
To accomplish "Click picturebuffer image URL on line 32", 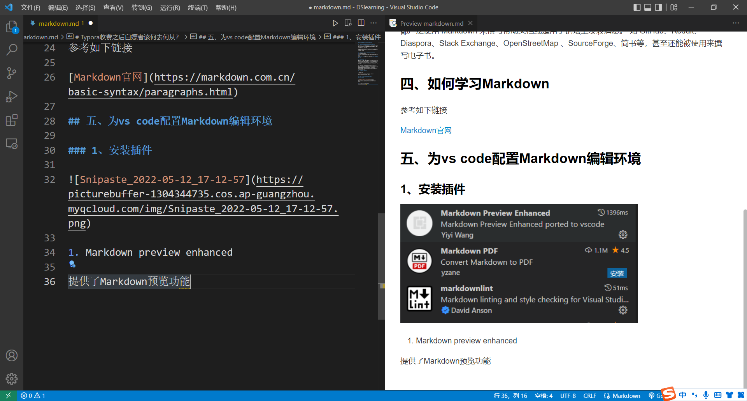I will click(203, 201).
